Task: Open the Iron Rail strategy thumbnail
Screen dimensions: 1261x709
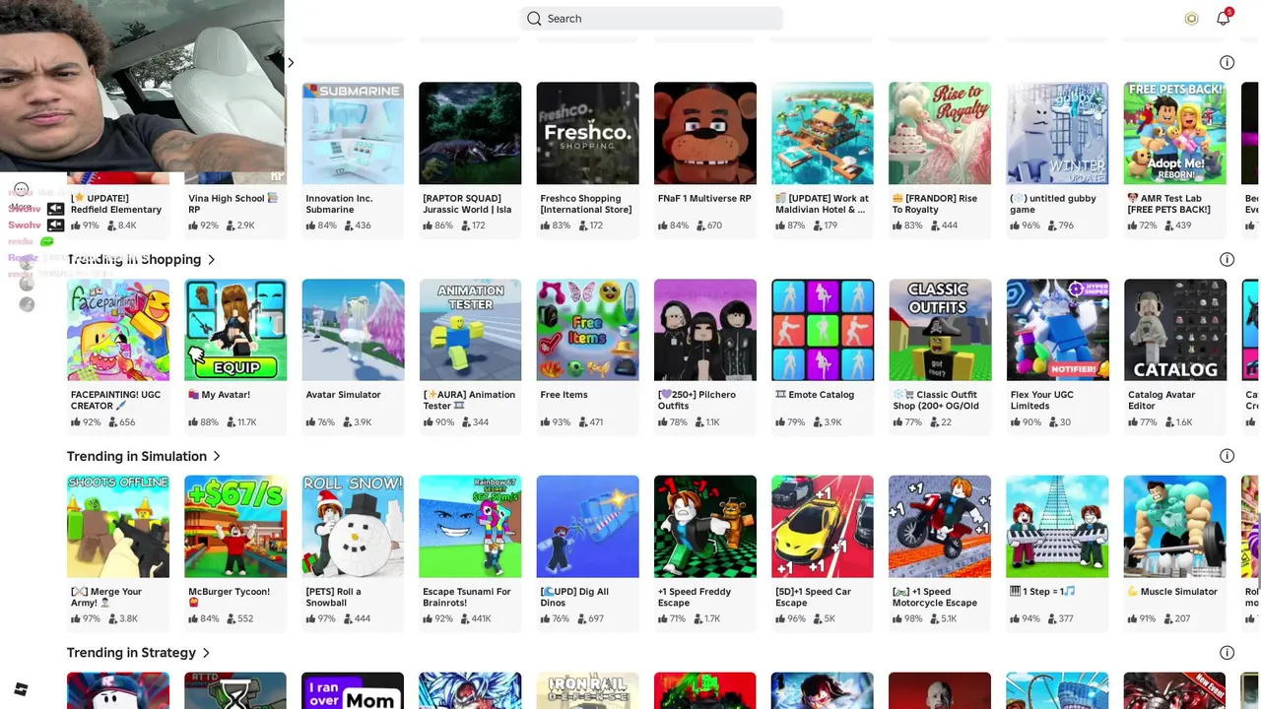Action: click(587, 690)
